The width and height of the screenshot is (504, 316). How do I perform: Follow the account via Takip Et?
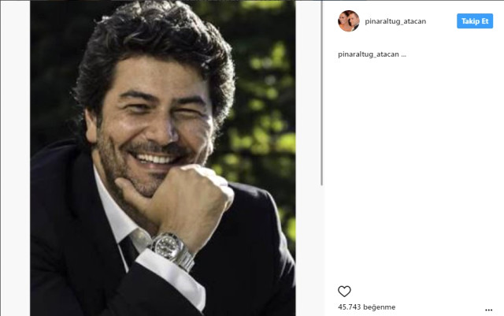(x=475, y=21)
